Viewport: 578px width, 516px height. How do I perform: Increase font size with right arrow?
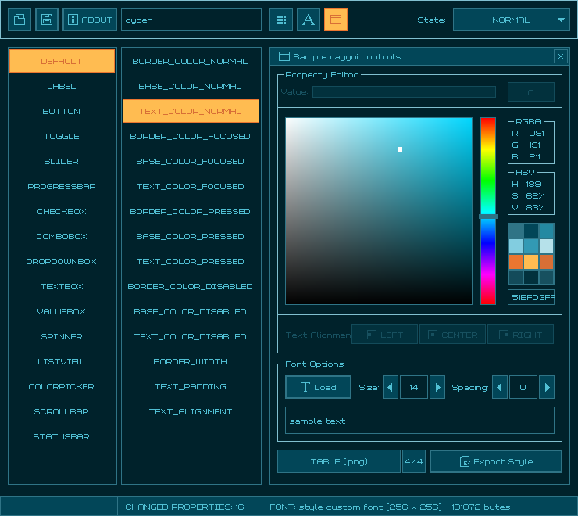[x=437, y=387]
